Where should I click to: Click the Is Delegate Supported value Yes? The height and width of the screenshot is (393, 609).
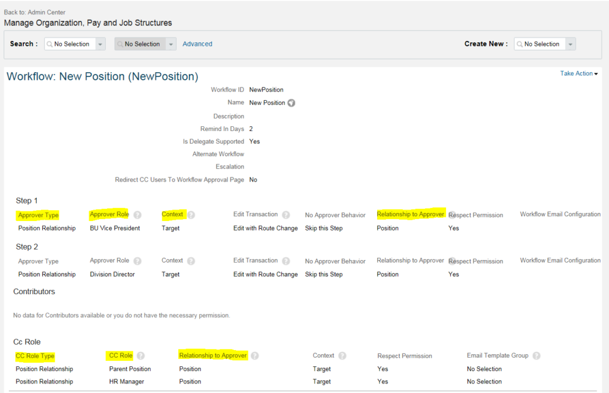tap(255, 142)
